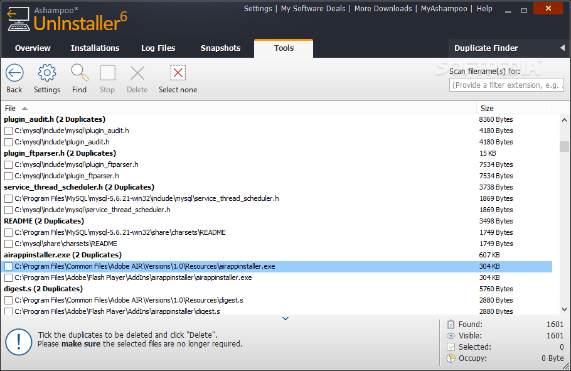Tick checkbox for C:\mysql\include\plugin_ftparser.h

pos(8,176)
